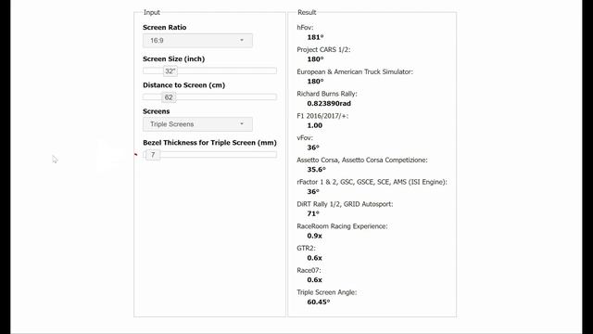
Task: Click the Distance to Screen (cm) label
Action: [183, 85]
